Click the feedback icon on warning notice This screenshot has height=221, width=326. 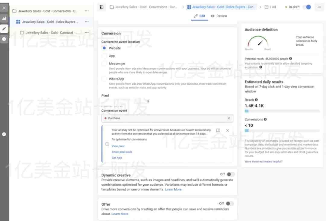click(218, 130)
